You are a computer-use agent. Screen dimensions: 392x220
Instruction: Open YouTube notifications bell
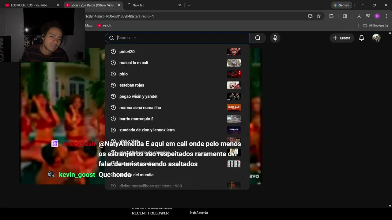[x=362, y=38]
